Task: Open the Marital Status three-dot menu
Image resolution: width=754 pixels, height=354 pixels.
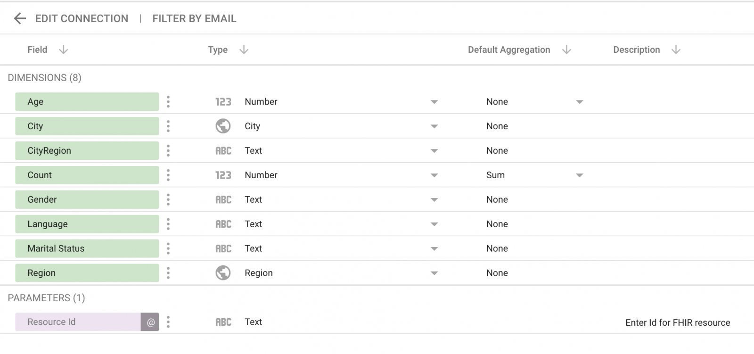Action: [x=168, y=249]
